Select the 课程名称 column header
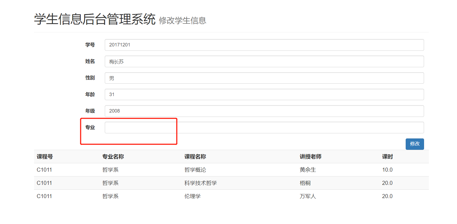This screenshot has width=457, height=224. [195, 157]
